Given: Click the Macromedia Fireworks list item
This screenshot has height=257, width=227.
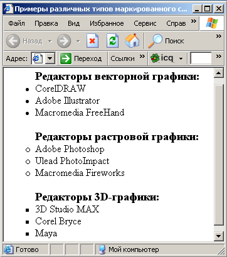Looking at the screenshot, I should click(x=80, y=173).
